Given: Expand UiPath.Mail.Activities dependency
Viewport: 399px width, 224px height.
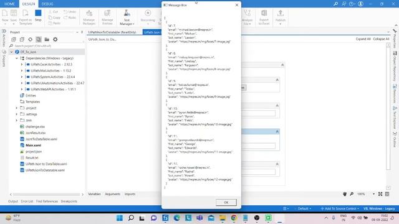Looking at the screenshot, I should (x=22, y=70).
